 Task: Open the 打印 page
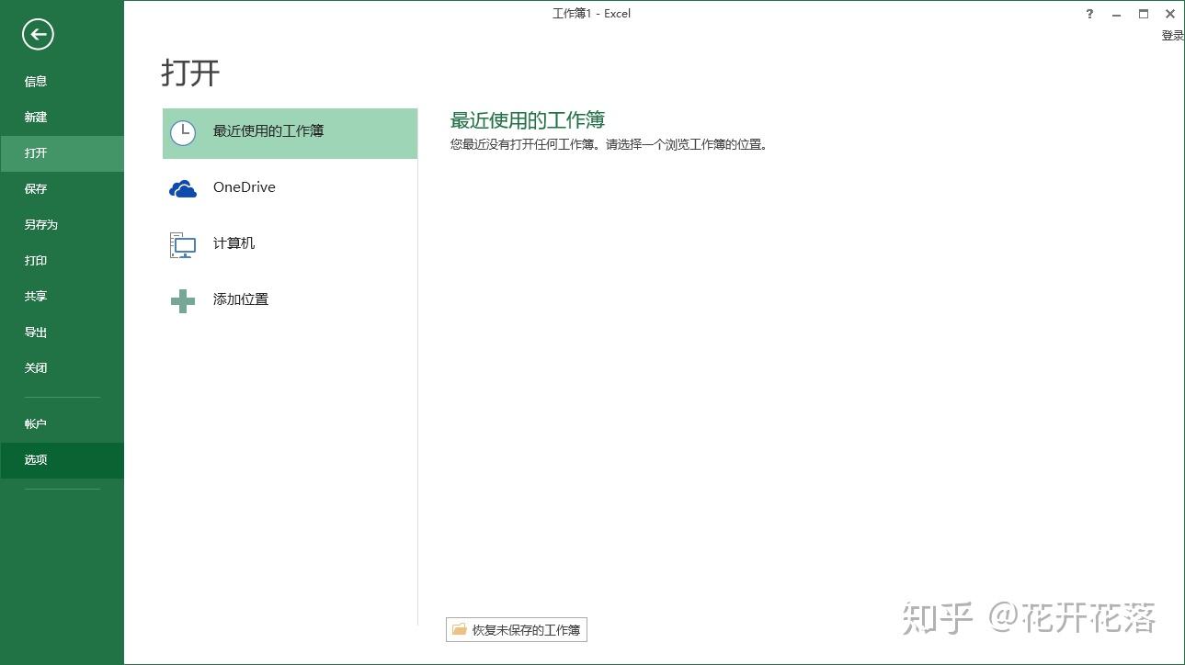tap(62, 260)
